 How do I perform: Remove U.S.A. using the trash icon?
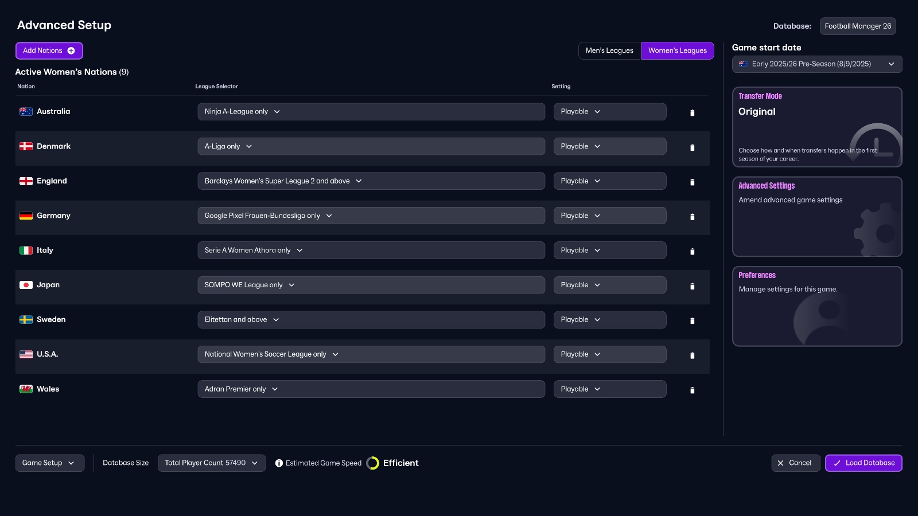692,355
